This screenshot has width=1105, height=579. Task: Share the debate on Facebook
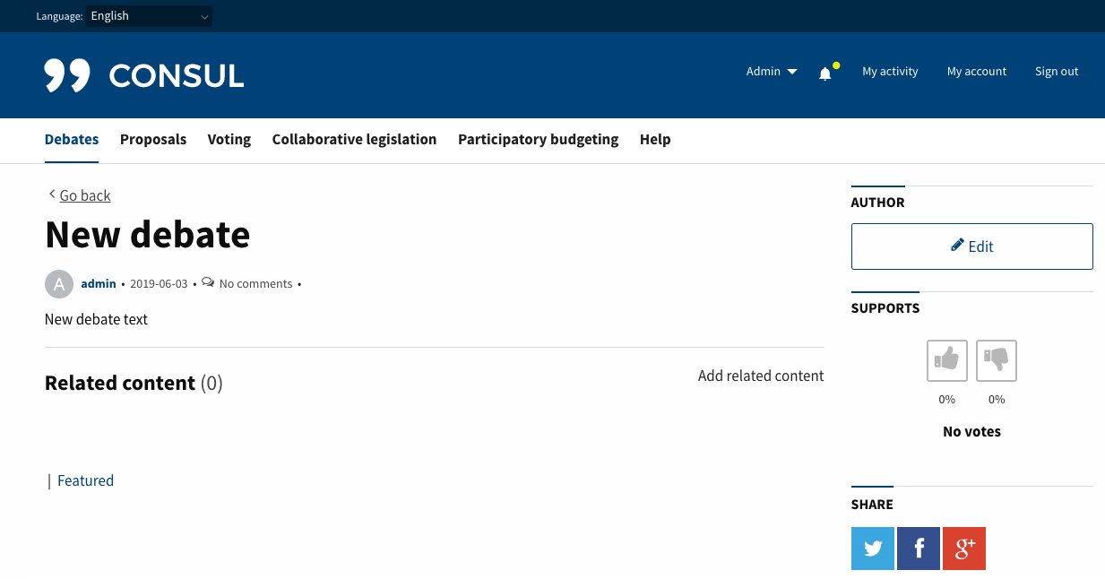[x=918, y=549]
